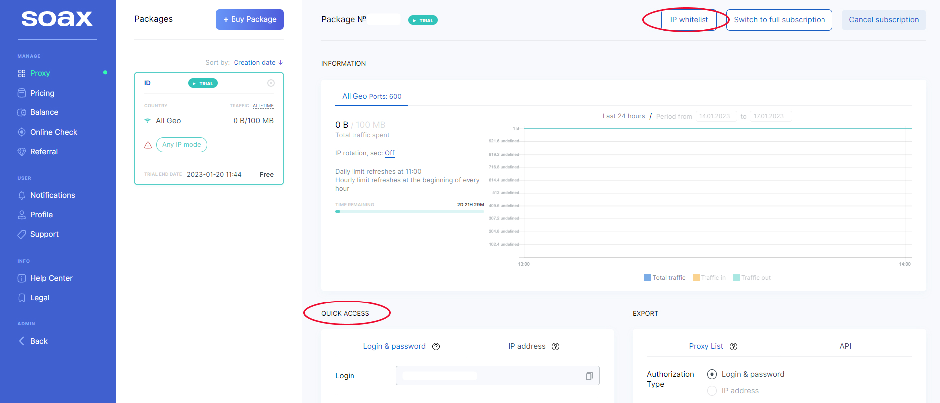Viewport: 940px width, 403px height.
Task: Open the IP rotation Off setting
Action: pyautogui.click(x=390, y=153)
